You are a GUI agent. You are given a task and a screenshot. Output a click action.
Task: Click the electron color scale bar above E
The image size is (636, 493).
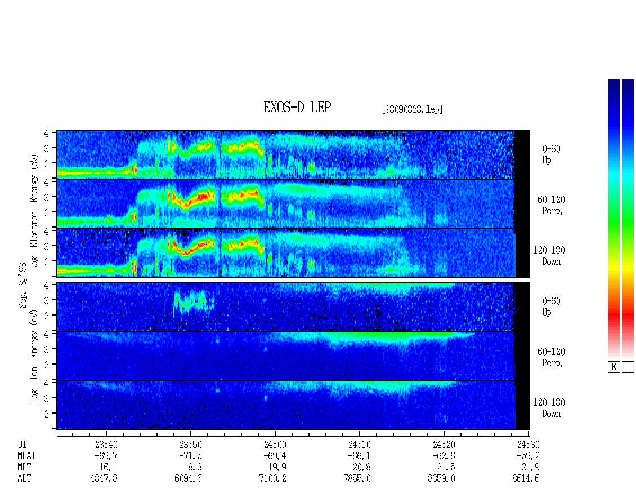tap(613, 220)
